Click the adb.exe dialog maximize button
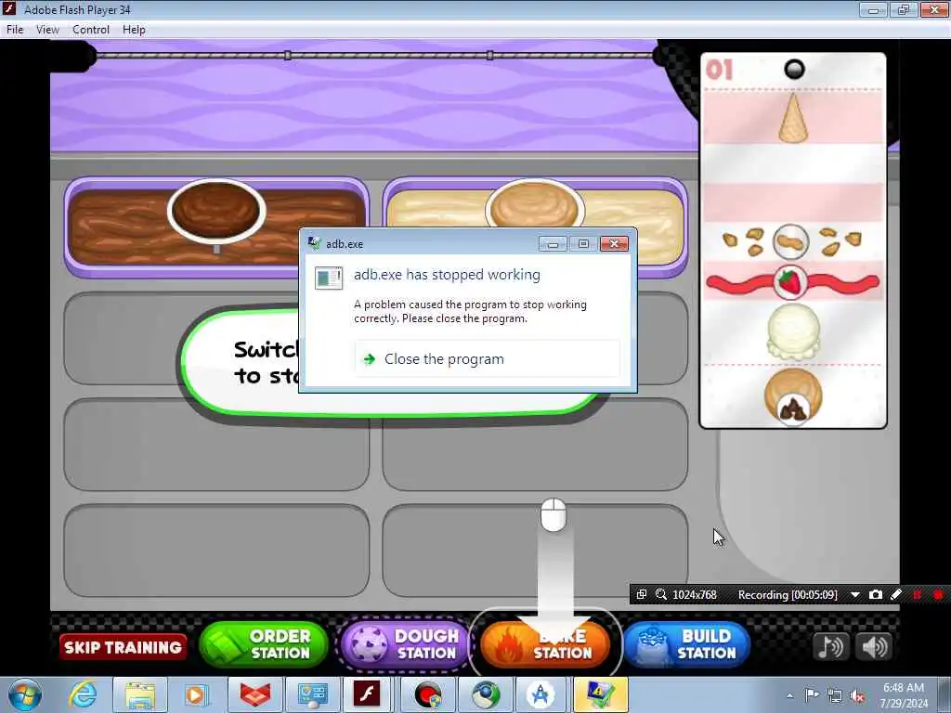The image size is (951, 713). (583, 244)
